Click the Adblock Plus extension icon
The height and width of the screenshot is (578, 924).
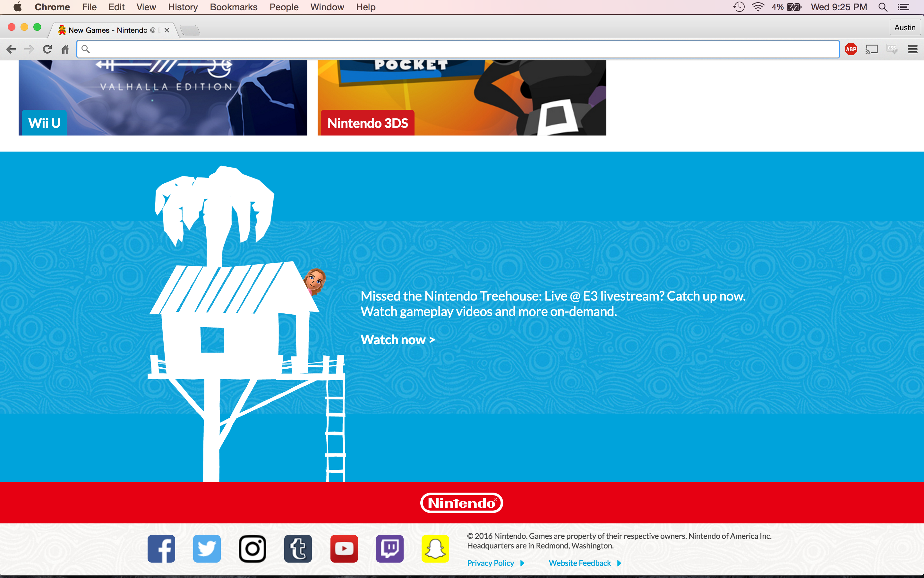coord(851,49)
